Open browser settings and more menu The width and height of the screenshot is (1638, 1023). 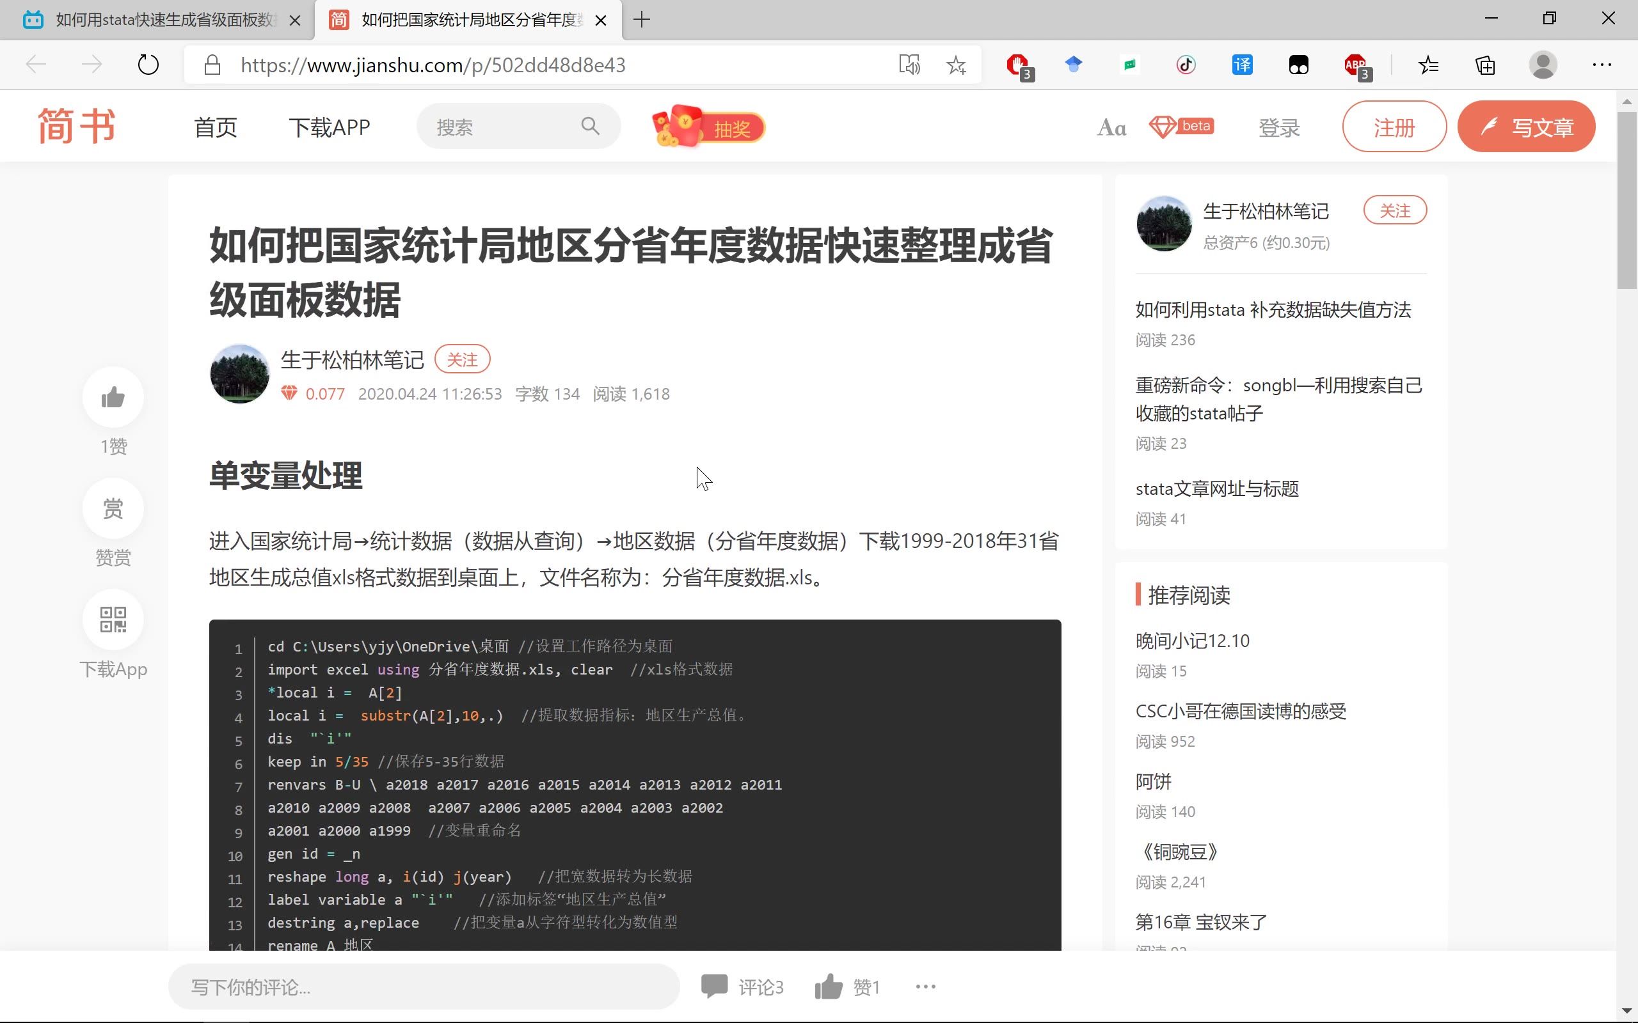(1602, 65)
